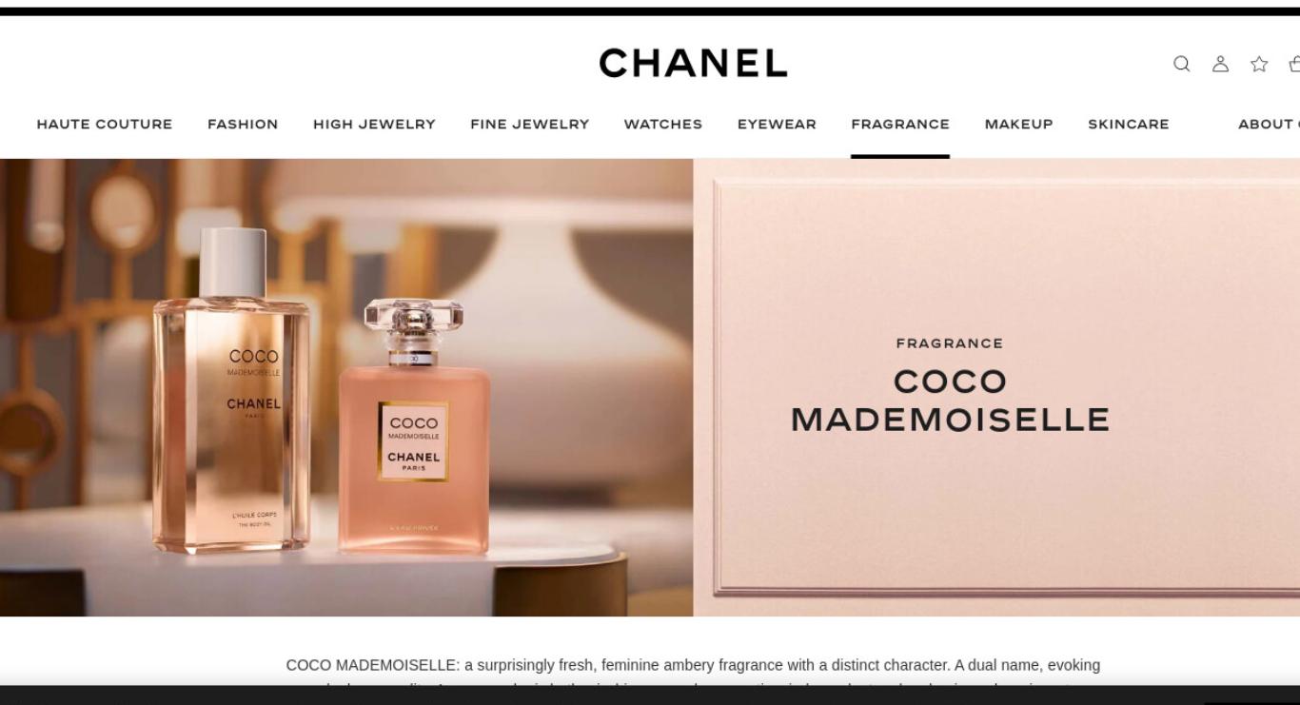Open the search magnifier icon
Viewport: 1300px width, 705px height.
pos(1181,64)
